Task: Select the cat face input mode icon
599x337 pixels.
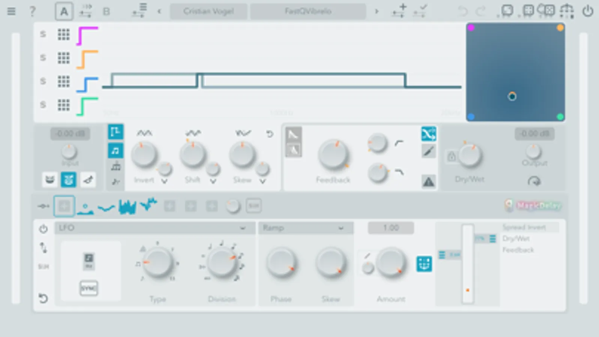Action: [x=50, y=180]
